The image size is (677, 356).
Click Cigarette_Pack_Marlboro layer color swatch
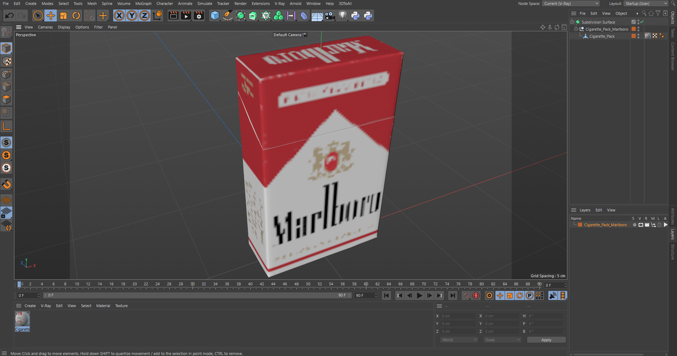580,225
